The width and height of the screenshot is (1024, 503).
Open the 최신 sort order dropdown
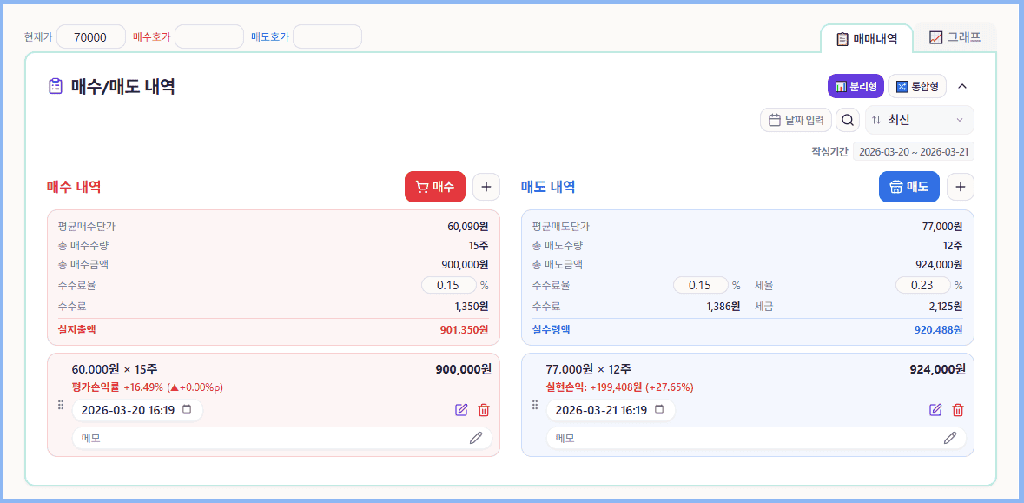pyautogui.click(x=918, y=120)
